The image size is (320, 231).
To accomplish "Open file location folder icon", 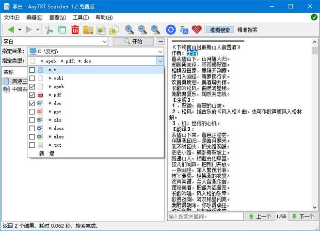I will tap(88, 30).
